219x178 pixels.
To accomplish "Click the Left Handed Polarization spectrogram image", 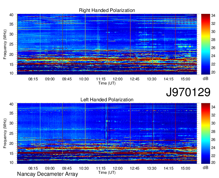I will click(107, 133).
